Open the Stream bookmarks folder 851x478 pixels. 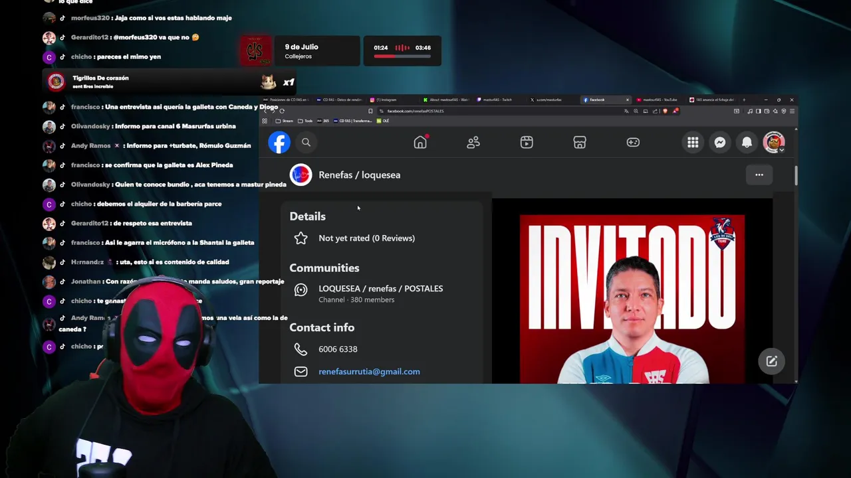click(x=285, y=121)
